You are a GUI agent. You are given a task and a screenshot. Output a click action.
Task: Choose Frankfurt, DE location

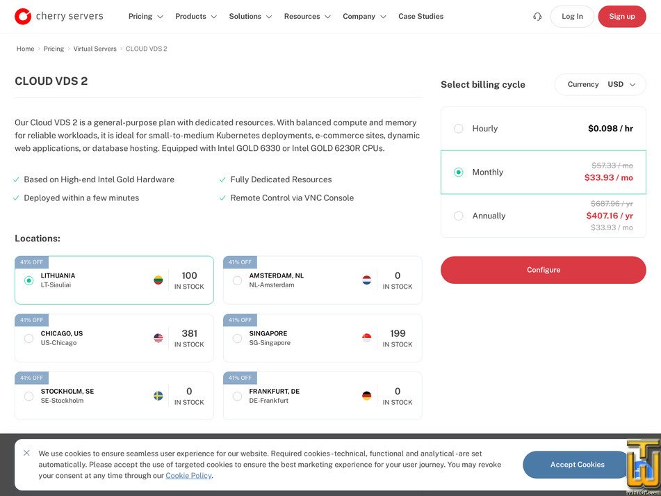tap(323, 396)
